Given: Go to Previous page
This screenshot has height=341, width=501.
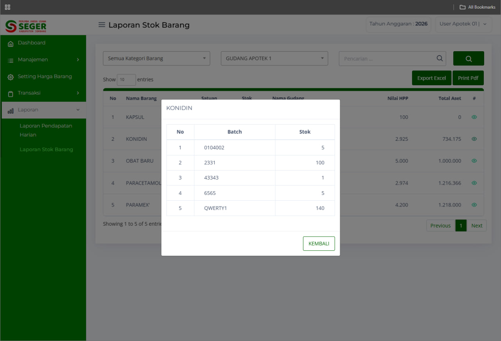Looking at the screenshot, I should point(440,226).
